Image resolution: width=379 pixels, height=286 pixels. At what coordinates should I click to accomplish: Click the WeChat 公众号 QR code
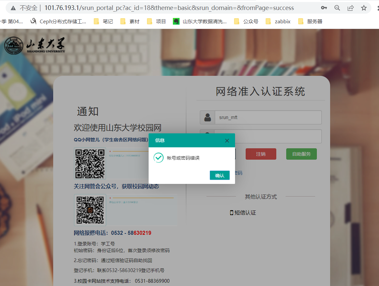click(90, 210)
